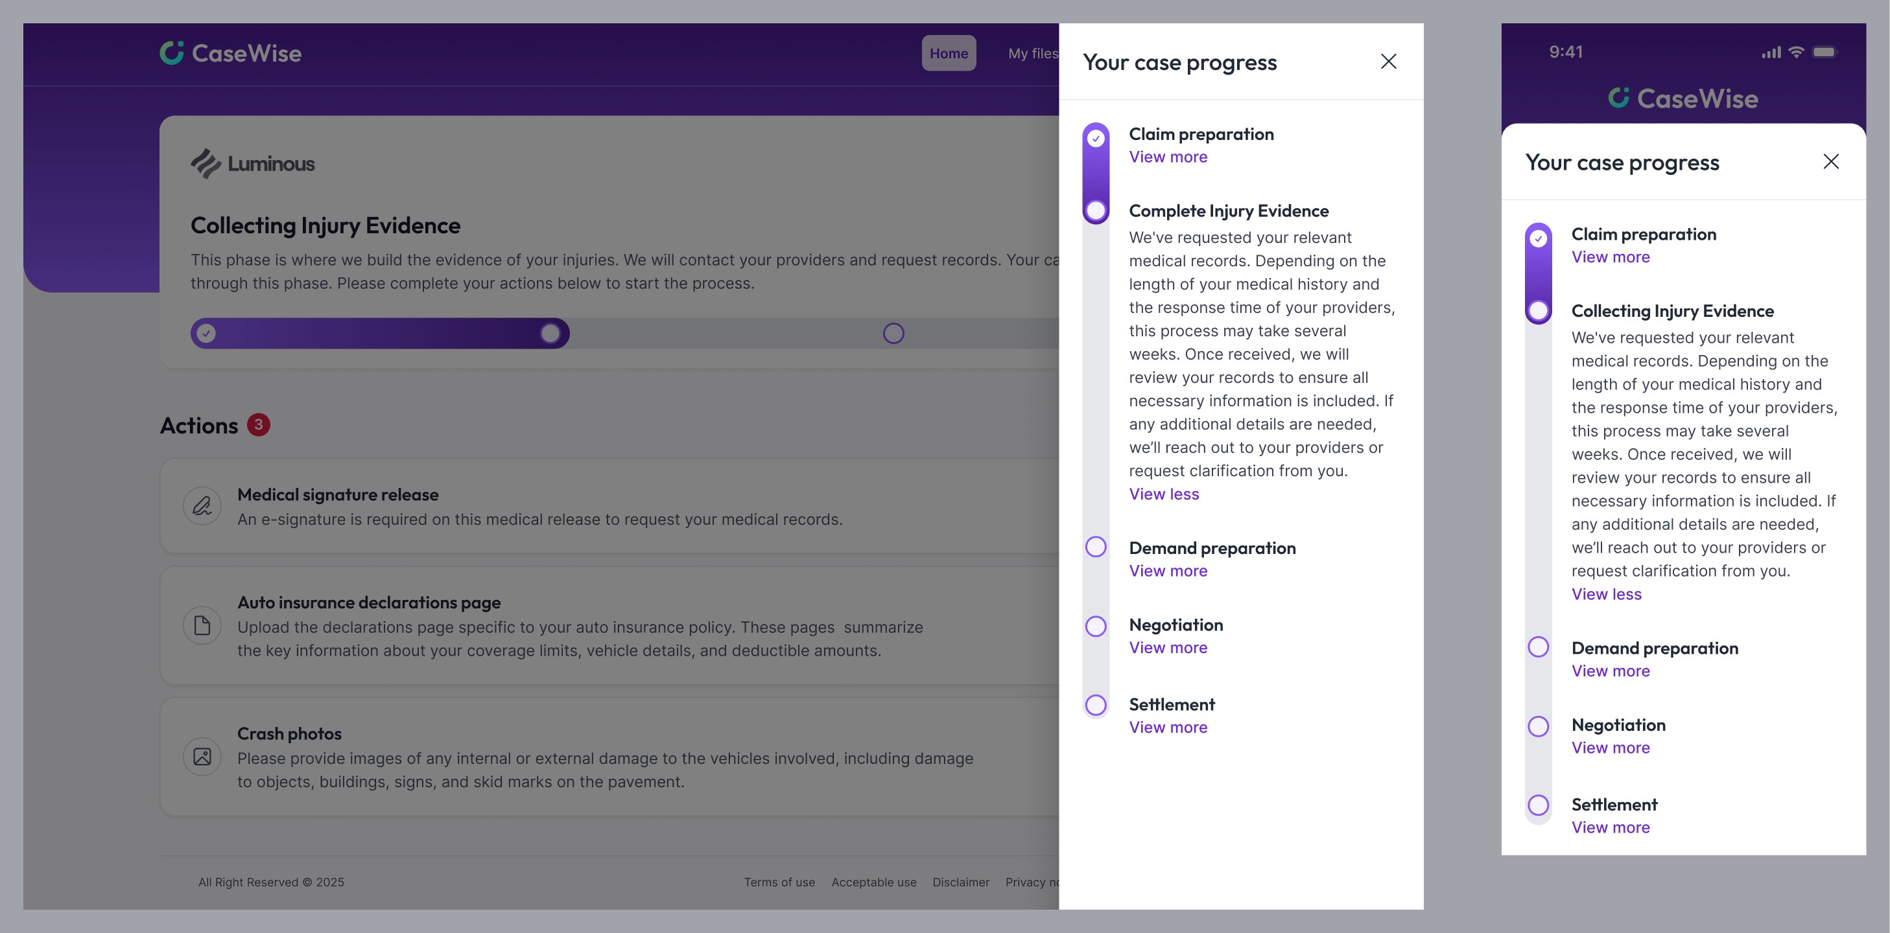Close the mobile case progress sheet

pos(1830,161)
